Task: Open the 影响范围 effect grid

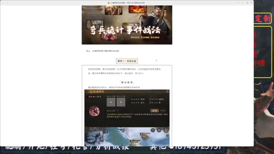Action: [x=121, y=102]
